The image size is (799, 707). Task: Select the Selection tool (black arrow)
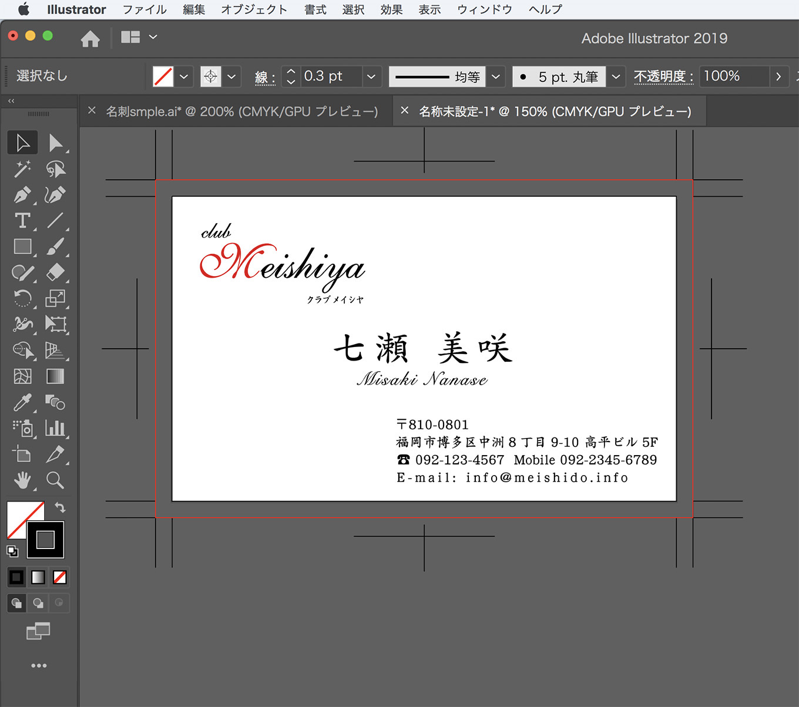point(23,143)
